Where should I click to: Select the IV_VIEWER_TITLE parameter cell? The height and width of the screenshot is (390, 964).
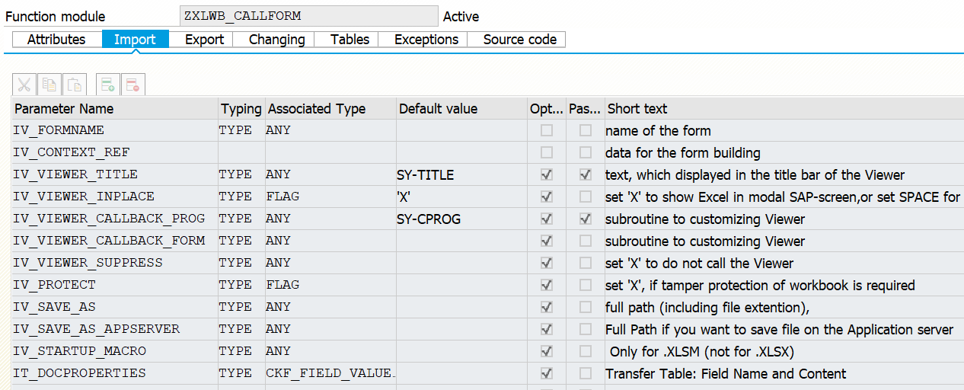[115, 174]
